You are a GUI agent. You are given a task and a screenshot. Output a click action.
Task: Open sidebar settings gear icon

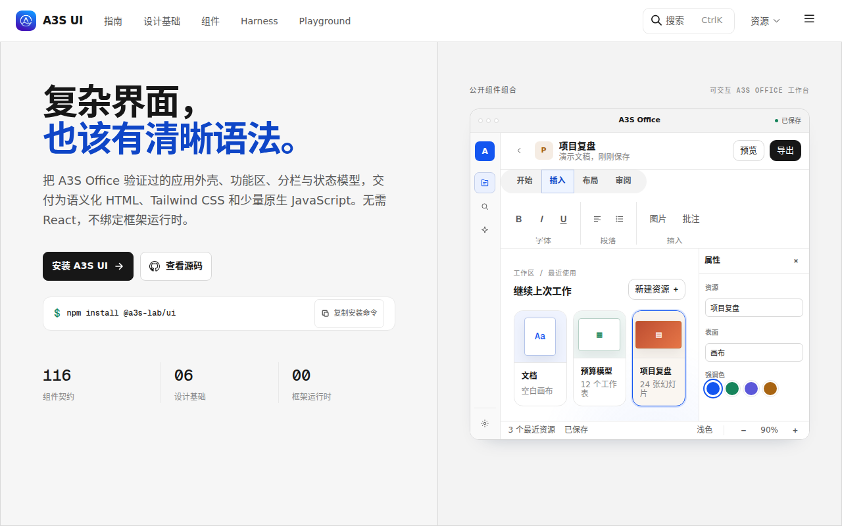[485, 423]
